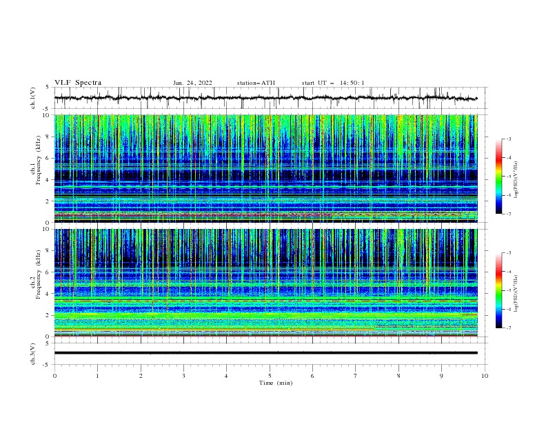Click the "-7" label on ch.2 color bar

509,328
